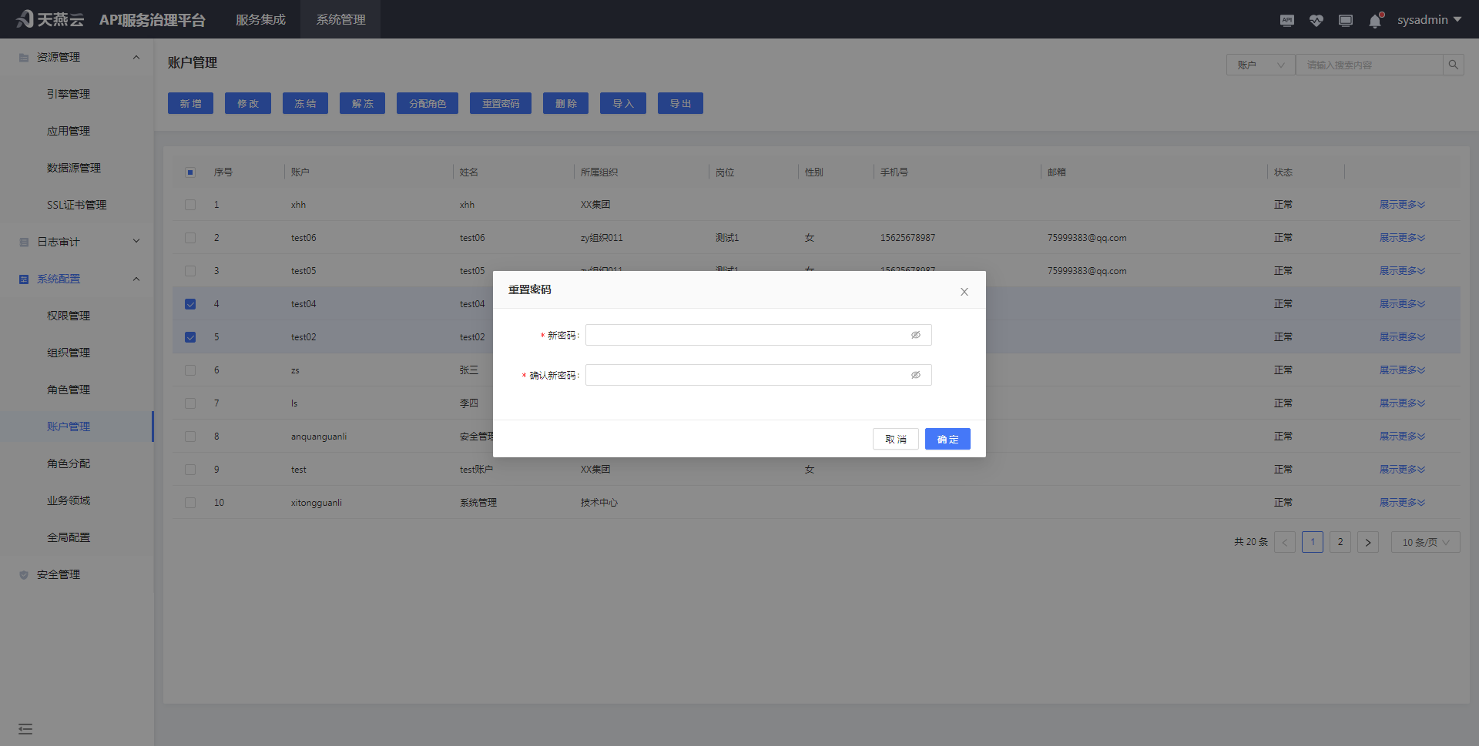
Task: Toggle the select-all checkbox in table header
Action: (x=189, y=172)
